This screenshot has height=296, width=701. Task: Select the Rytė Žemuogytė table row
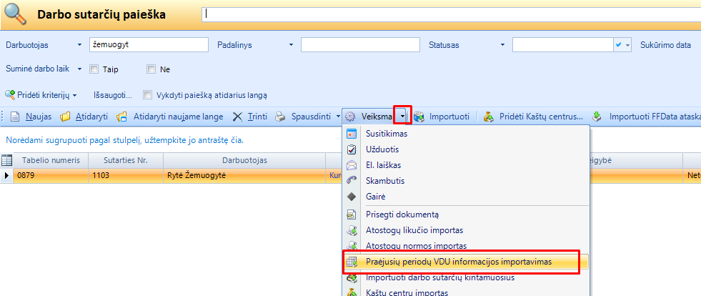click(x=171, y=174)
